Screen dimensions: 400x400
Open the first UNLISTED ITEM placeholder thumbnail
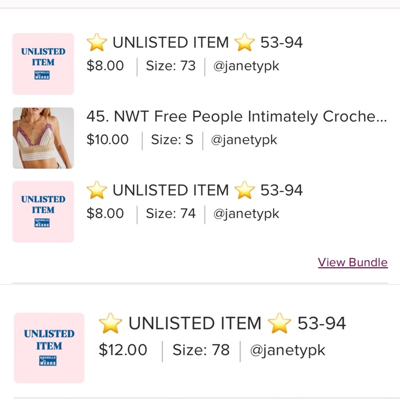pyautogui.click(x=43, y=63)
